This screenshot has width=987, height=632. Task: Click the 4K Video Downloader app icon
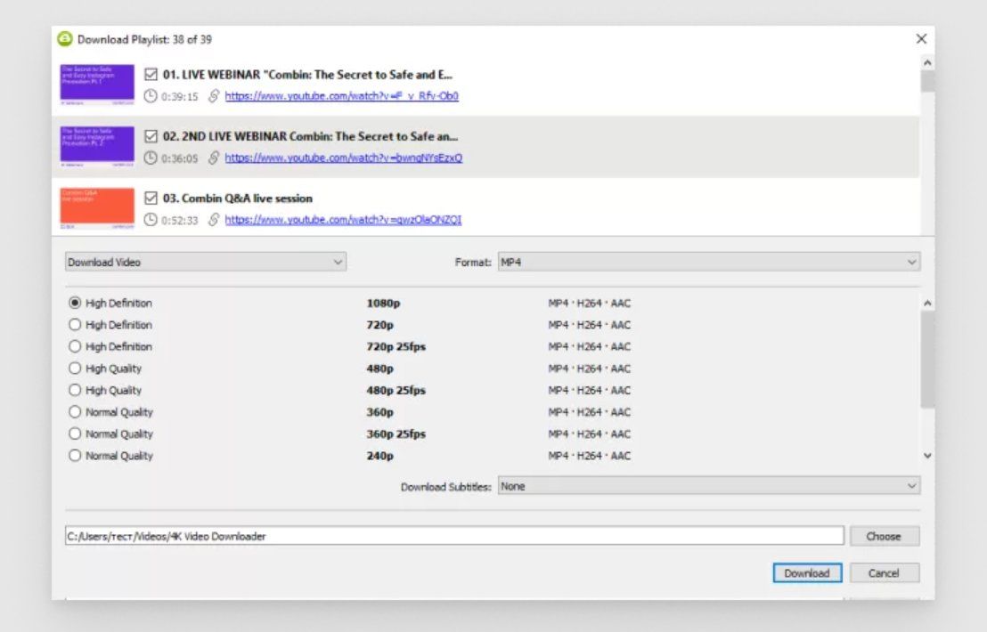tap(64, 39)
